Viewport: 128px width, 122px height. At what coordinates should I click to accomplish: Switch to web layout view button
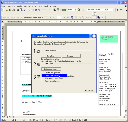pyautogui.click(x=5, y=117)
